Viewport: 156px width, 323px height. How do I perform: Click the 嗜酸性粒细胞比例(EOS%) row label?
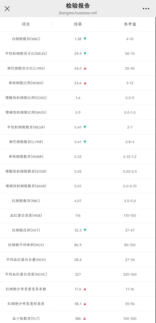click(26, 98)
